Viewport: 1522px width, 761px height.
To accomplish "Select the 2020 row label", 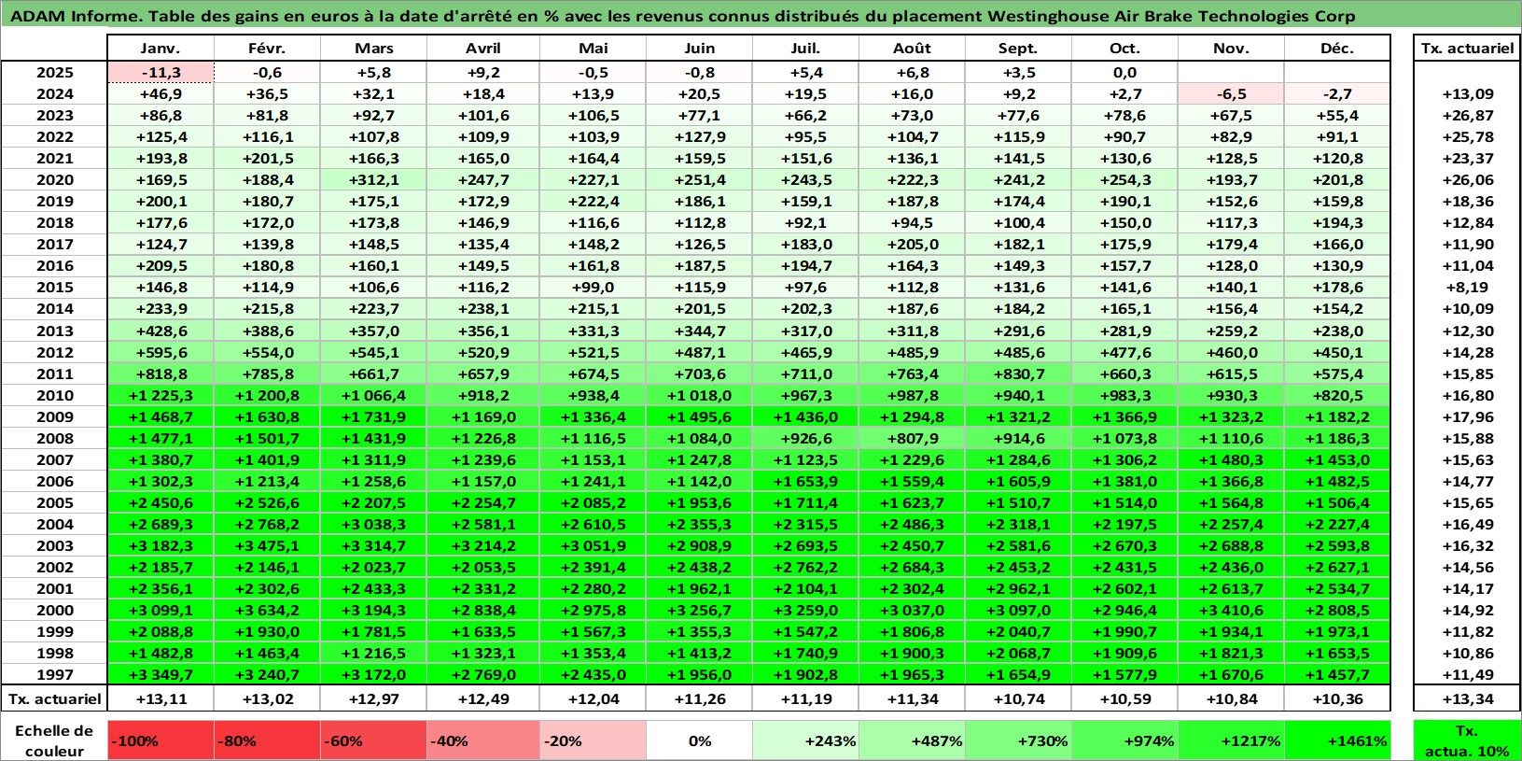I will [x=54, y=180].
